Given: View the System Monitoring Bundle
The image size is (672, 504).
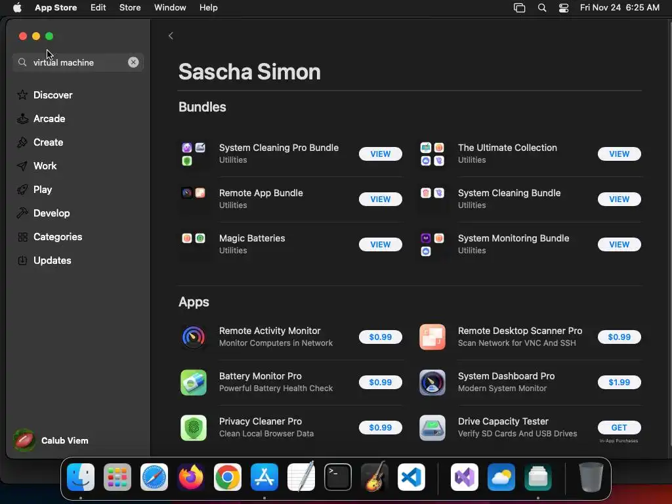Looking at the screenshot, I should (619, 244).
